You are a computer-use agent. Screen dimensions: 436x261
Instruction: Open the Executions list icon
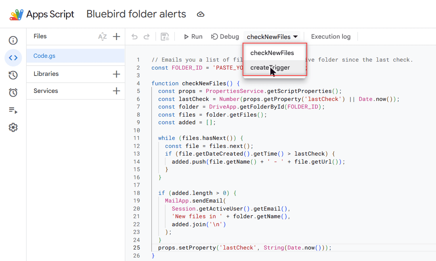13,110
